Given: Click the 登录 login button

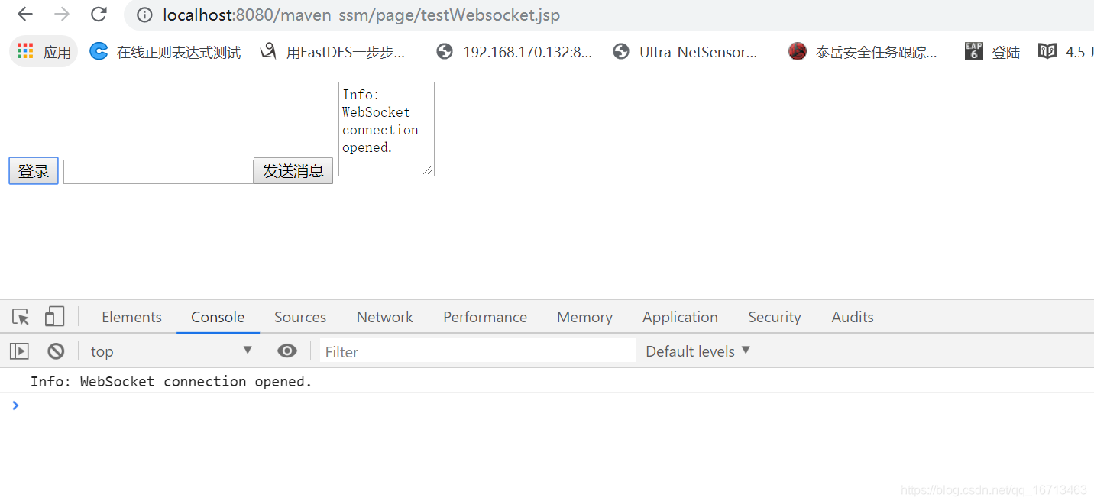Looking at the screenshot, I should click(33, 170).
